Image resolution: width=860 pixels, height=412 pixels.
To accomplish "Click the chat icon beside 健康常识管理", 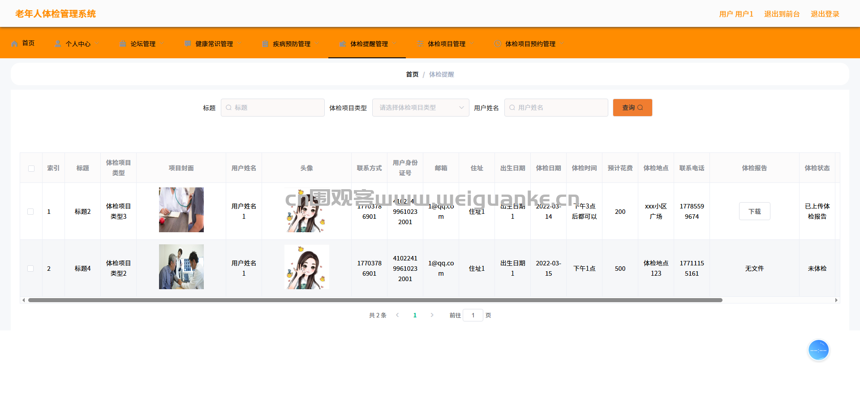I will coord(188,43).
